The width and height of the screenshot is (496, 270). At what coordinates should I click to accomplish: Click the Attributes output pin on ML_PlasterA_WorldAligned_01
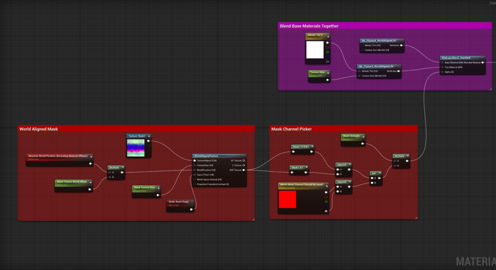click(x=402, y=46)
